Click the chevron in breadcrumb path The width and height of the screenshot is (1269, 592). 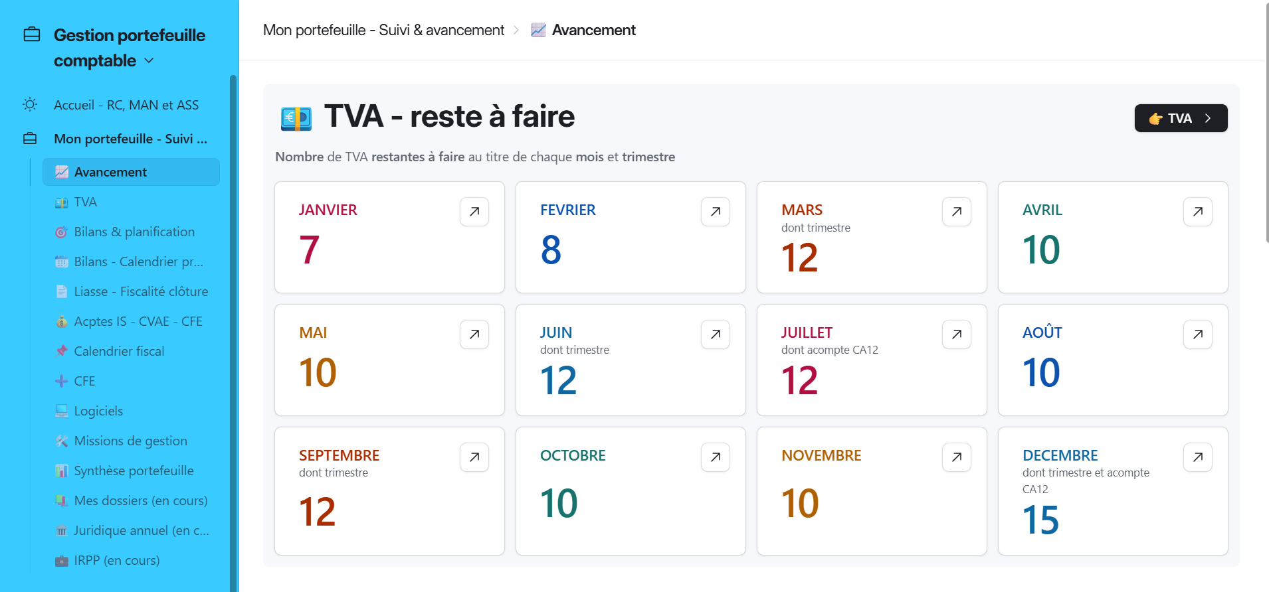pos(516,31)
